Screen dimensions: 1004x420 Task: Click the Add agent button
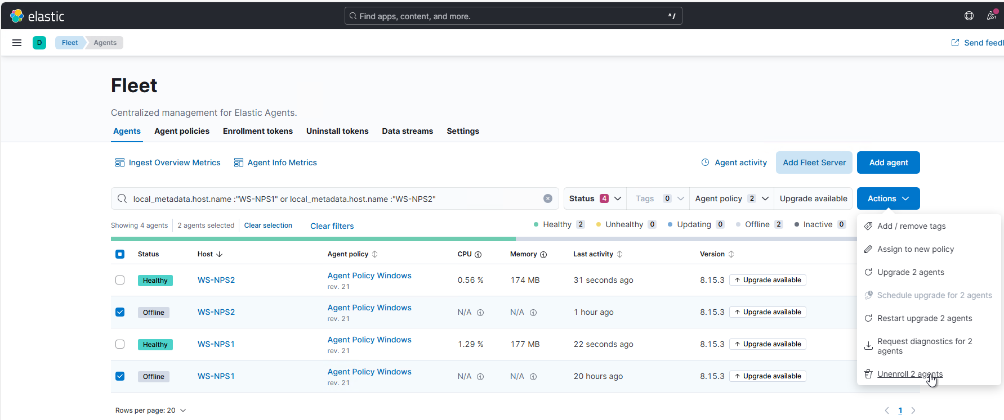coord(888,162)
